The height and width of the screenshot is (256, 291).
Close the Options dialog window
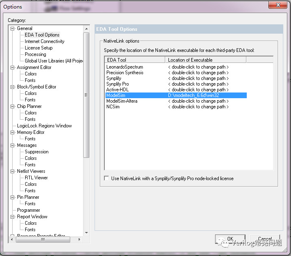click(278, 5)
